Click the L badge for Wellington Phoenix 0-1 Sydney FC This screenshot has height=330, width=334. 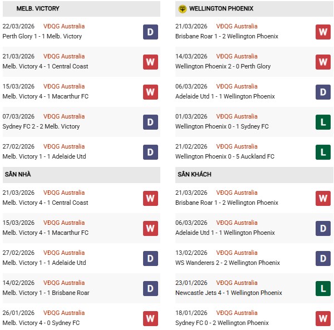(x=323, y=122)
